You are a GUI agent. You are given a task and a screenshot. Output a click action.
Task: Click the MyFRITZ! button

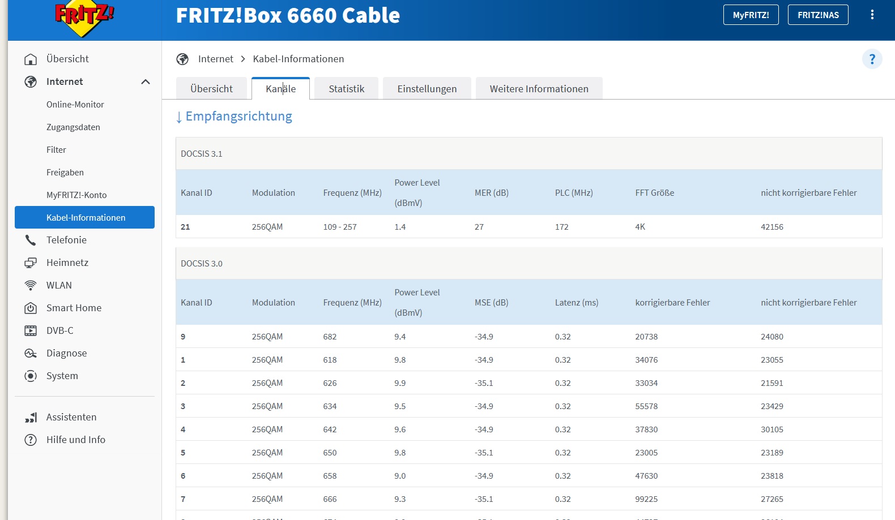tap(751, 15)
